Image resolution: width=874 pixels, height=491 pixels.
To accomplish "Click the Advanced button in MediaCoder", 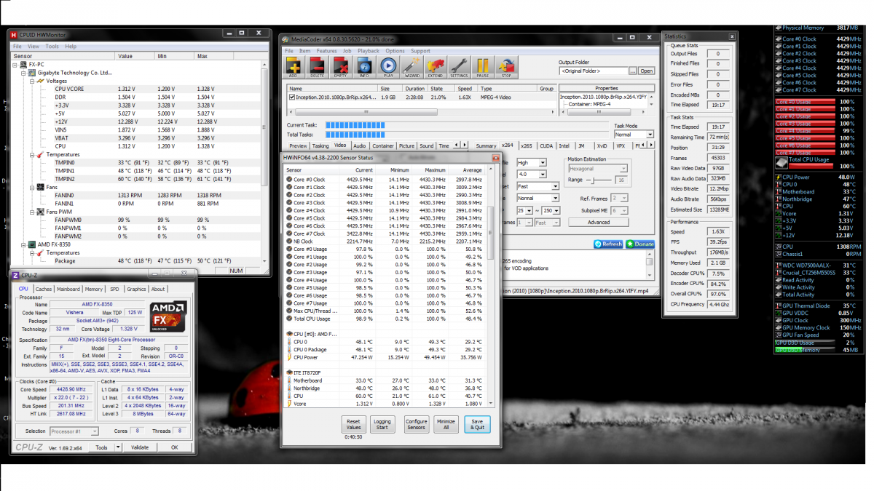I will pyautogui.click(x=599, y=223).
